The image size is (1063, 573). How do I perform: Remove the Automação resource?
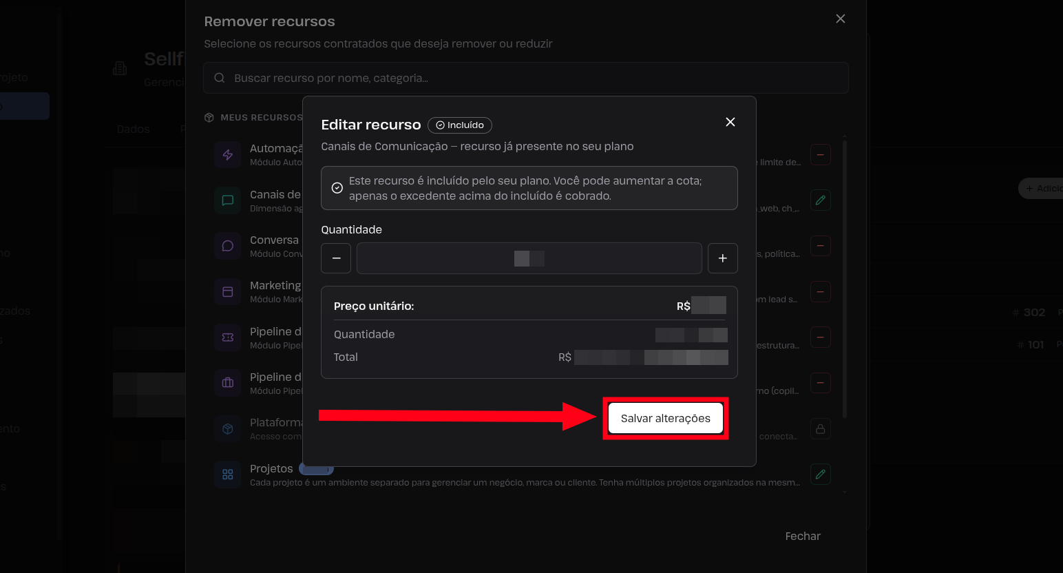820,155
